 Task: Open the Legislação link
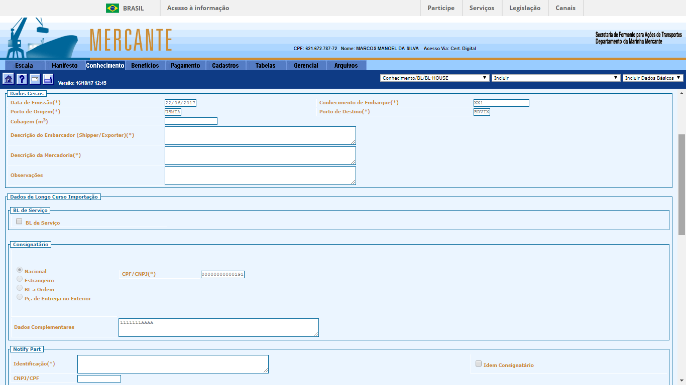click(x=525, y=8)
